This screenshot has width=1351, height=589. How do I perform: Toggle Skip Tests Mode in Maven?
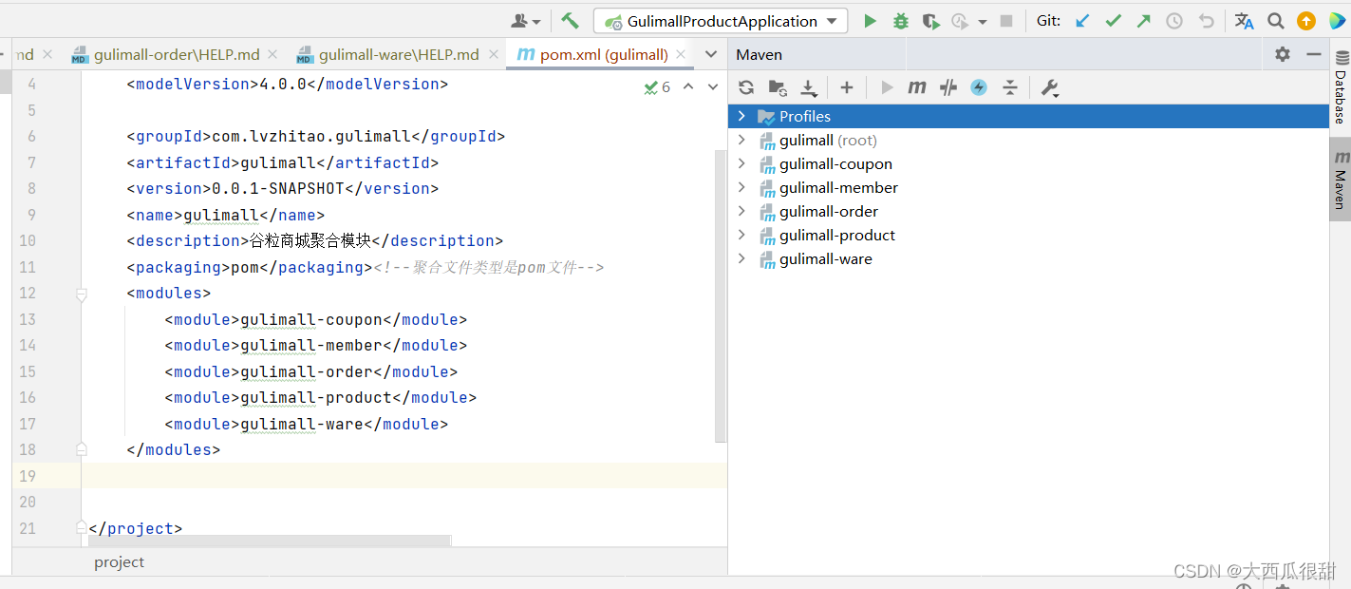[979, 87]
